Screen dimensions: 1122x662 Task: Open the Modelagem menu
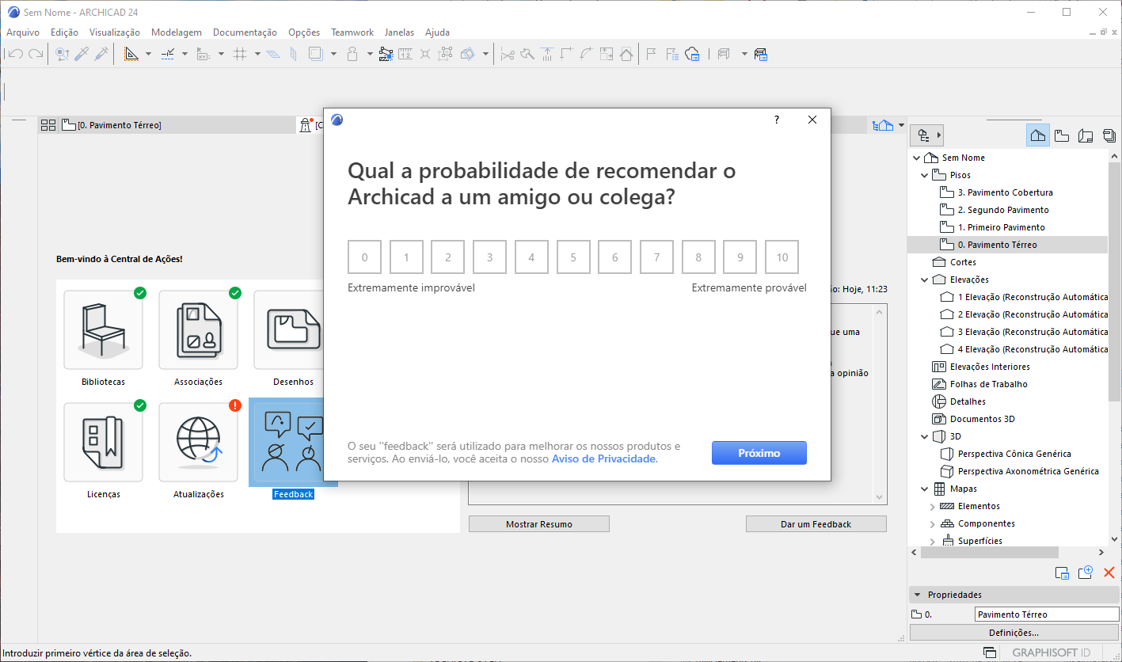click(177, 32)
